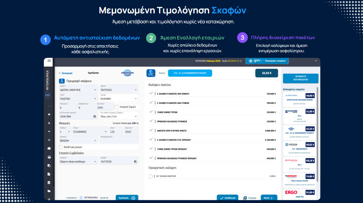Open the briefcase sidebar icon

(49, 148)
